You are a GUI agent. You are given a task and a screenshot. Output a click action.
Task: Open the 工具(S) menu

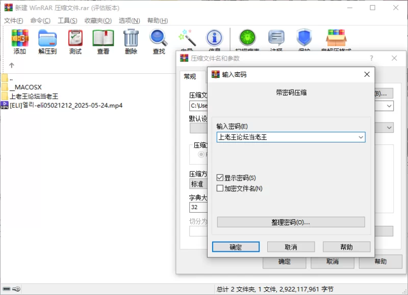pos(67,20)
